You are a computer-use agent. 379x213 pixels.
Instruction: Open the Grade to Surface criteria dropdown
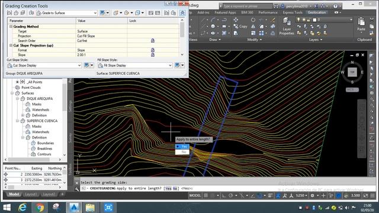point(95,13)
